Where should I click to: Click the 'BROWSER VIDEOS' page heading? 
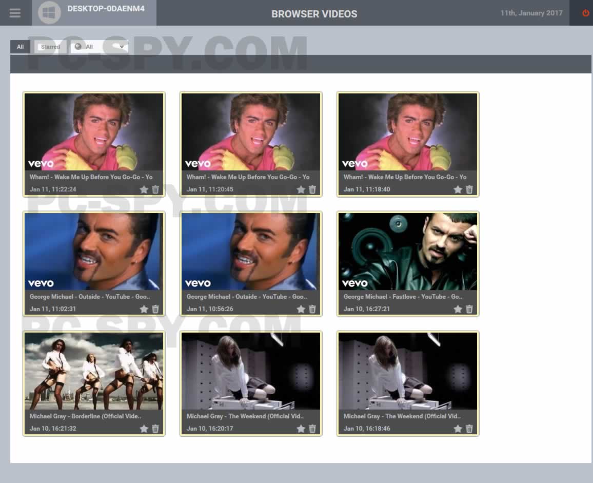[314, 14]
